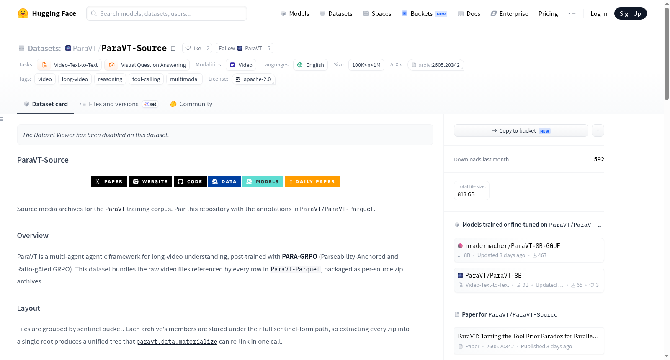This screenshot has height=360, width=670.
Task: Focus the search models, datasets, users field
Action: click(167, 13)
